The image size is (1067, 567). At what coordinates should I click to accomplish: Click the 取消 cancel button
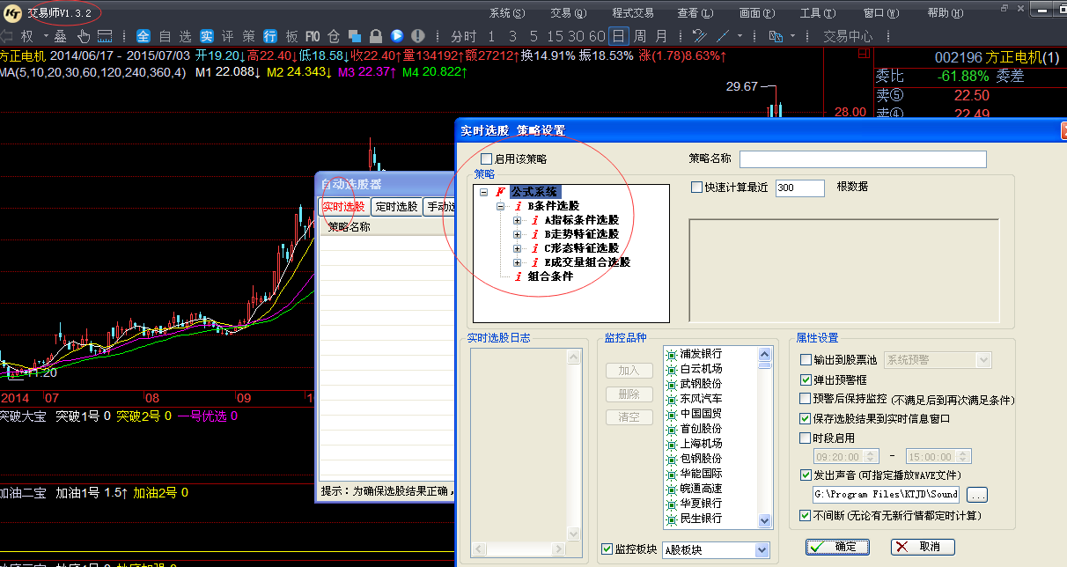pos(922,547)
